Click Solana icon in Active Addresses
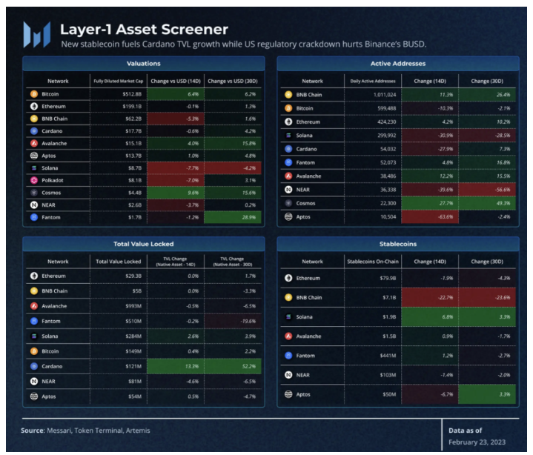 click(x=288, y=136)
